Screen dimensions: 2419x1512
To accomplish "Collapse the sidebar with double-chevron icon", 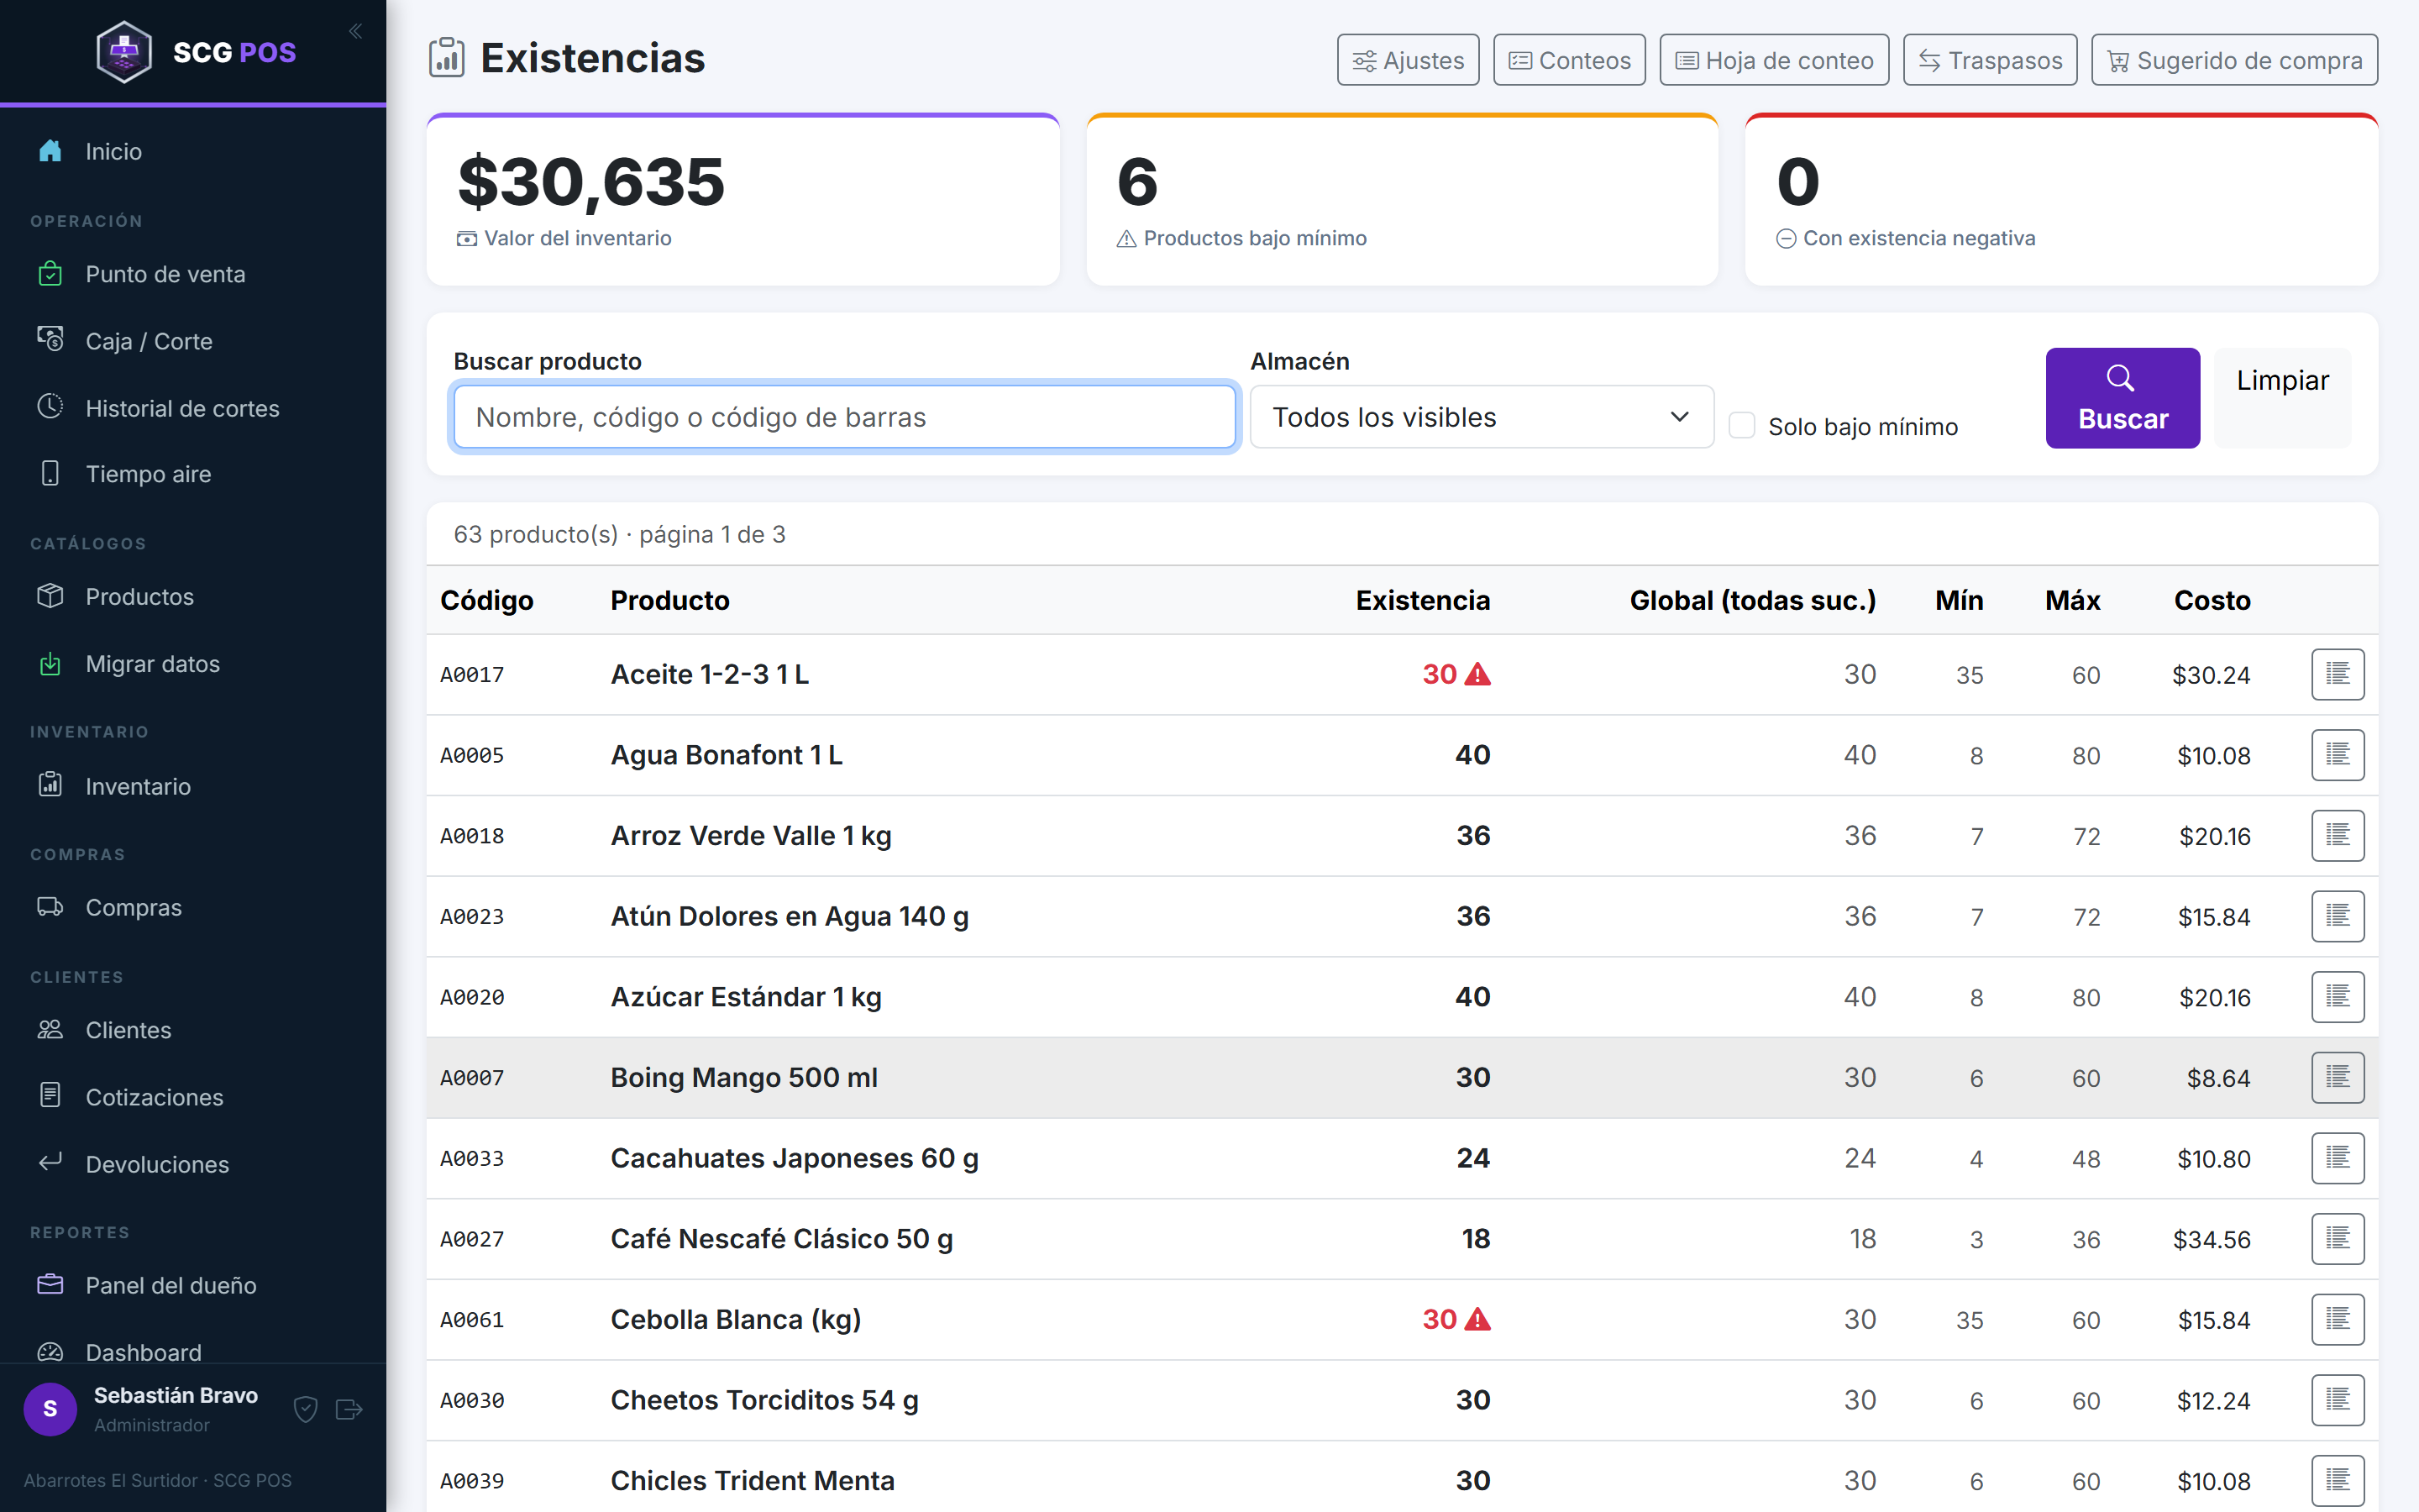I will coord(354,31).
